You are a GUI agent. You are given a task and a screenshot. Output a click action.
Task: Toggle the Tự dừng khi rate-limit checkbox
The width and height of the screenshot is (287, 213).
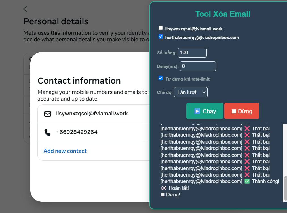(161, 78)
